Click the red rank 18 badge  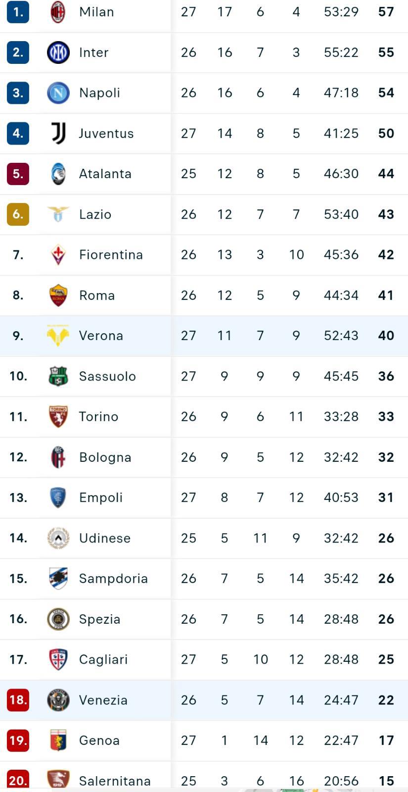coord(18,700)
